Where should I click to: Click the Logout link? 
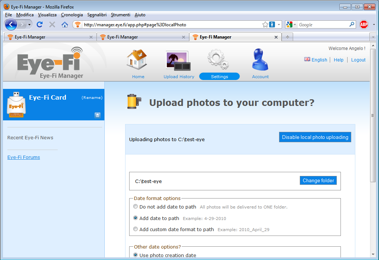point(358,60)
